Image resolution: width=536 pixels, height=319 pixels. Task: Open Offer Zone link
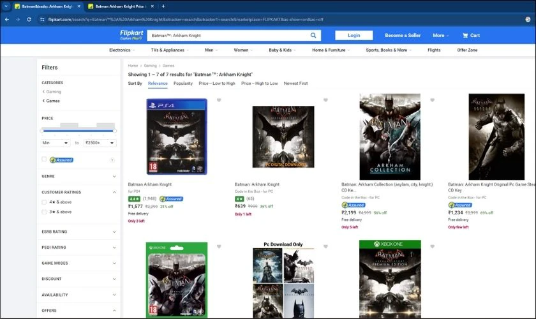coord(467,50)
